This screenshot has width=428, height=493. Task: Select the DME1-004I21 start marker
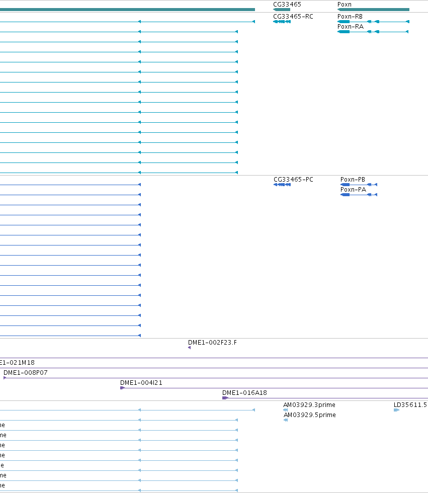(122, 388)
